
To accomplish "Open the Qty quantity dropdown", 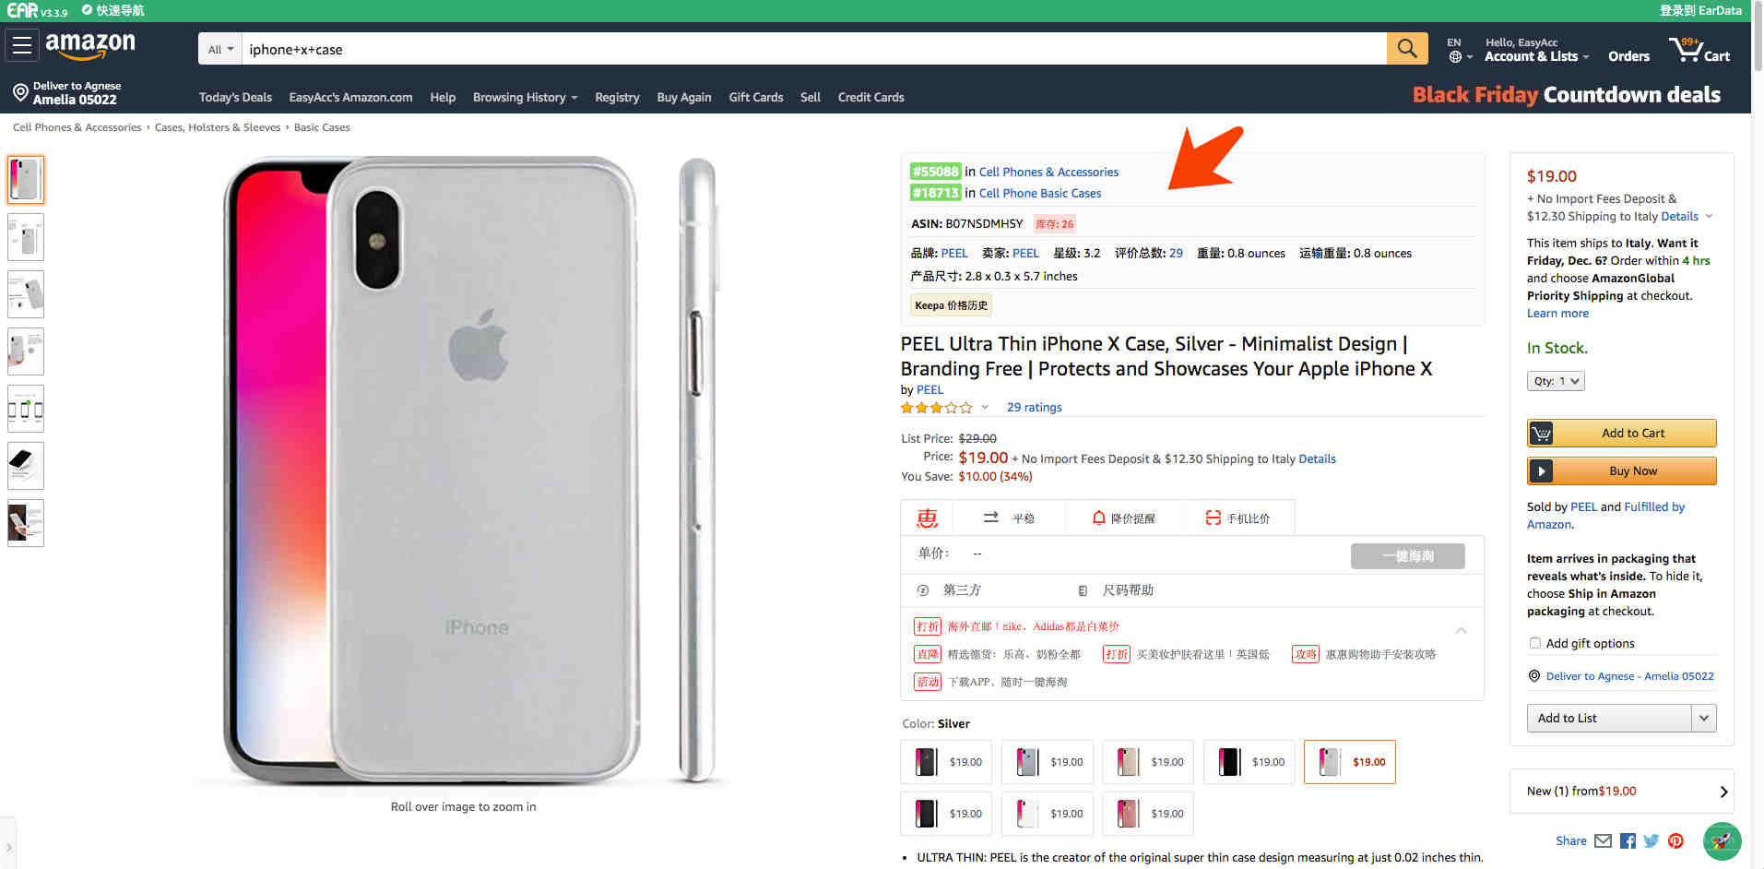I will click(x=1556, y=381).
